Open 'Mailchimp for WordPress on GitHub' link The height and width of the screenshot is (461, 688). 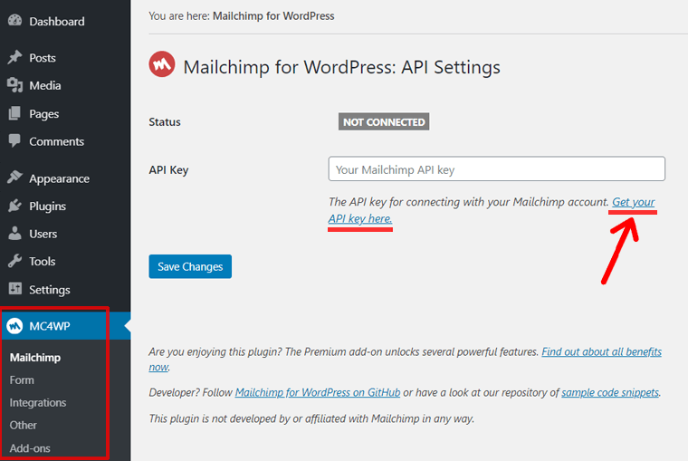click(318, 392)
